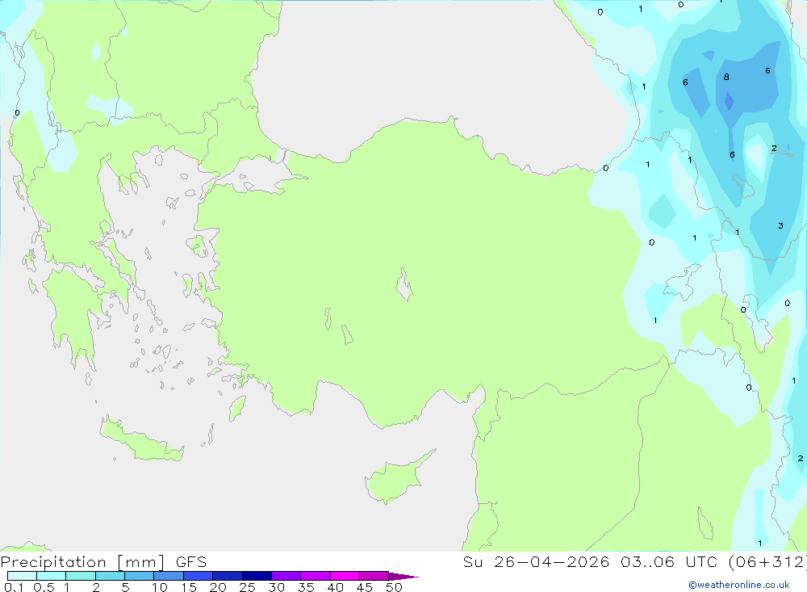Click the '35' legend scale label
The height and width of the screenshot is (592, 807).
click(x=306, y=587)
